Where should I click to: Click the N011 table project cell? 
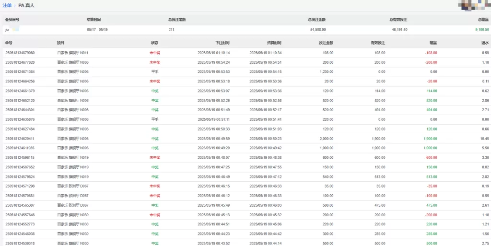click(73, 53)
